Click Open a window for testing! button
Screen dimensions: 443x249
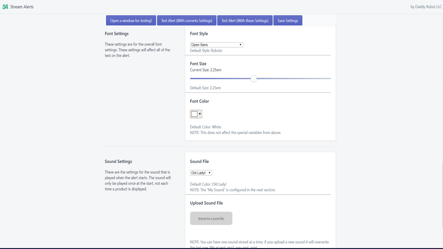131,20
